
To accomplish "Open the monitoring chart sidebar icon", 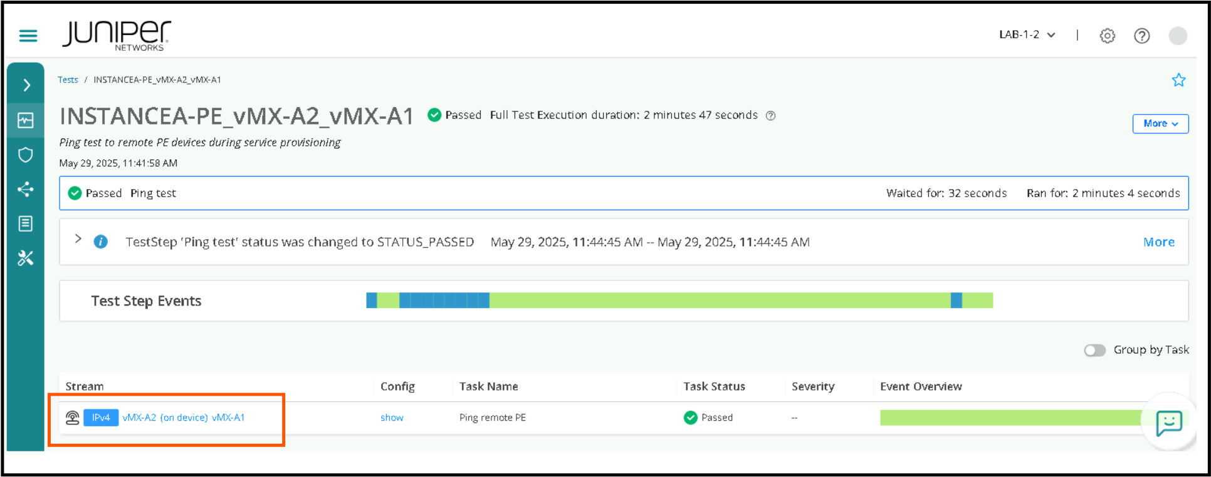I will click(26, 120).
